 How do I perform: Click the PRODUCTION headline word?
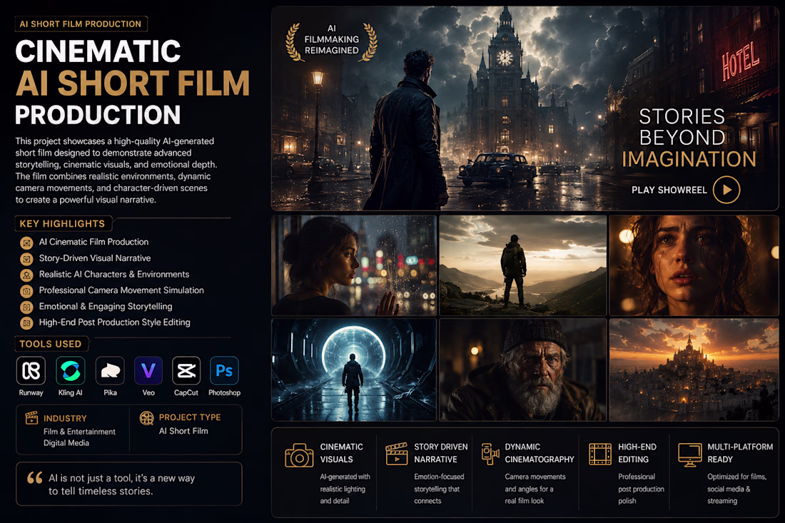click(98, 115)
